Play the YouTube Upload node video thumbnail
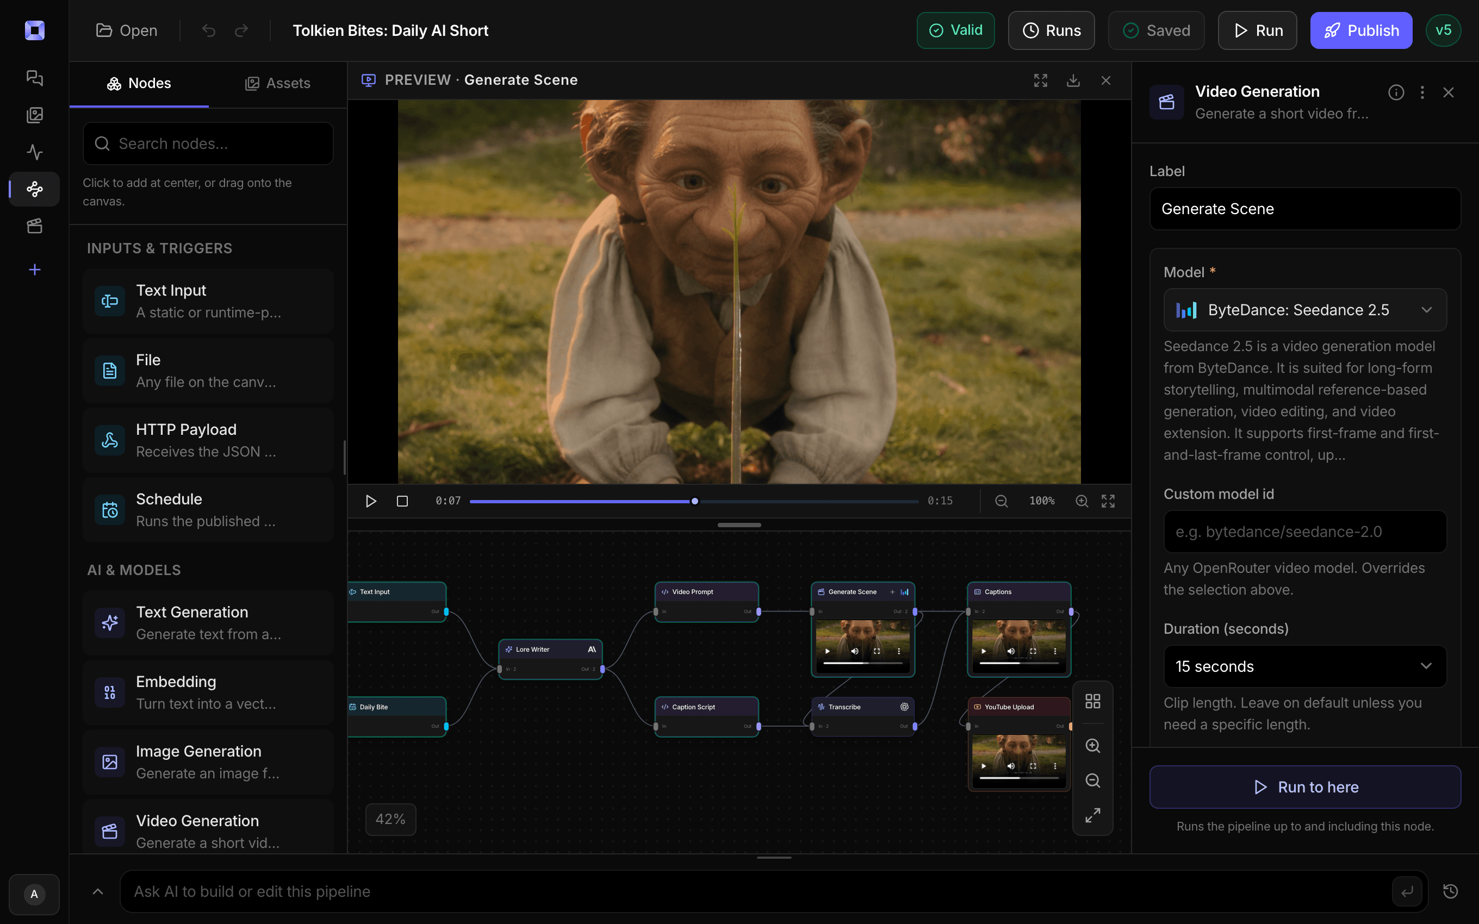The height and width of the screenshot is (924, 1479). (x=983, y=766)
